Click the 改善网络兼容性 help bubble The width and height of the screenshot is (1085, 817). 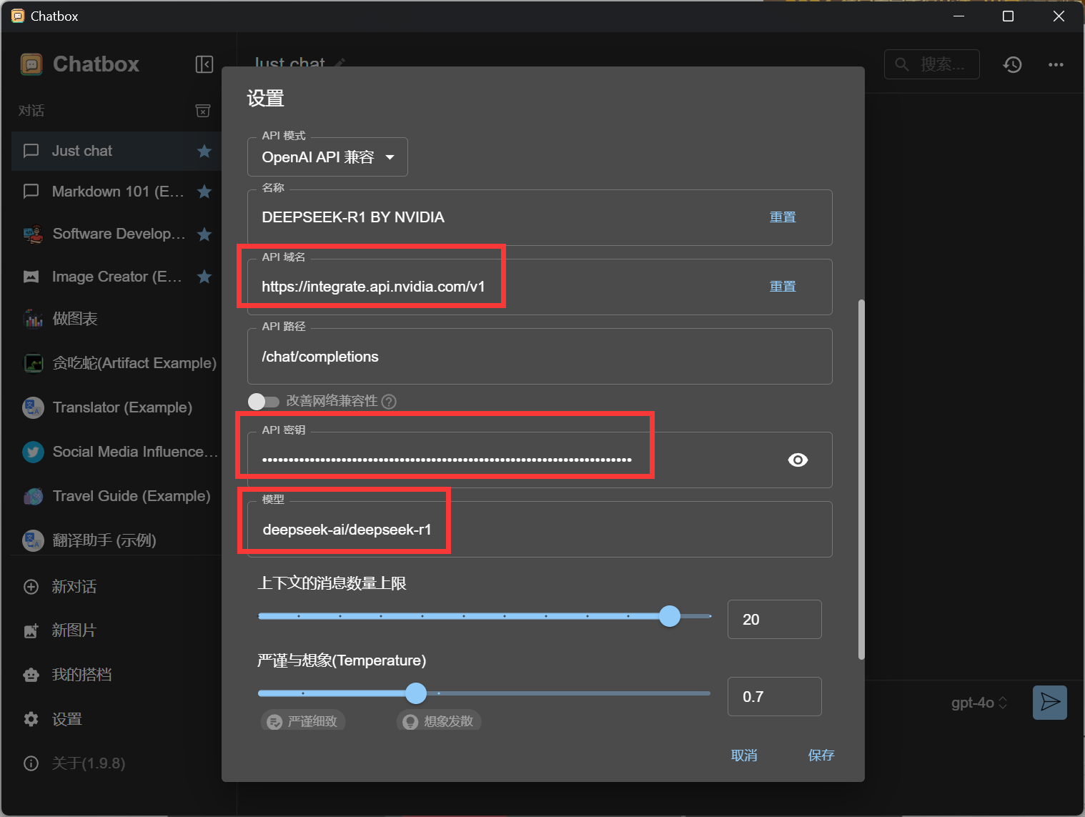(x=388, y=401)
